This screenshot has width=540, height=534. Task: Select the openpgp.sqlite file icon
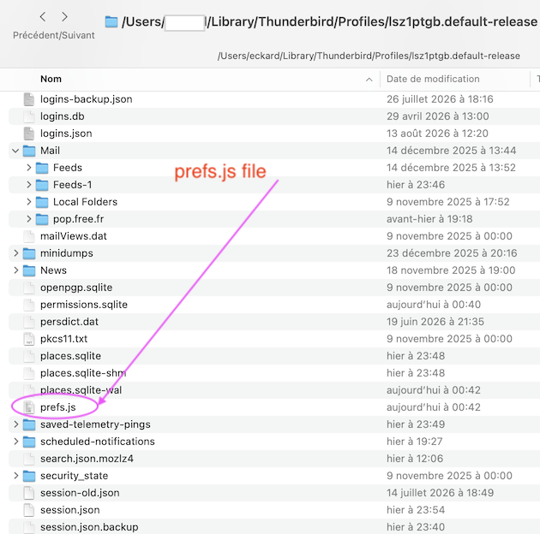[29, 288]
